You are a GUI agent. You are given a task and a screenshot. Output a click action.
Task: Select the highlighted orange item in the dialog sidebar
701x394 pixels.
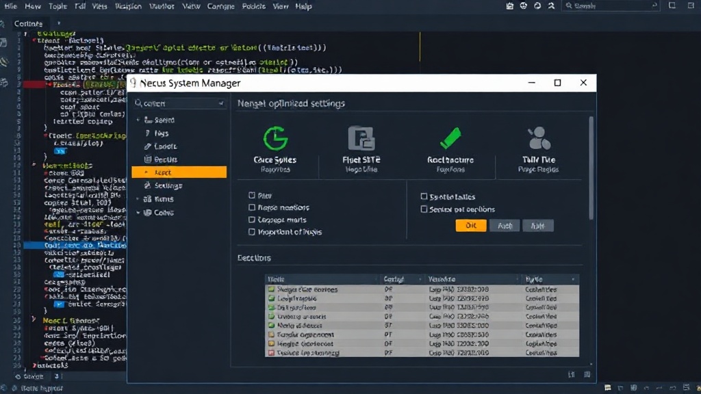point(179,172)
